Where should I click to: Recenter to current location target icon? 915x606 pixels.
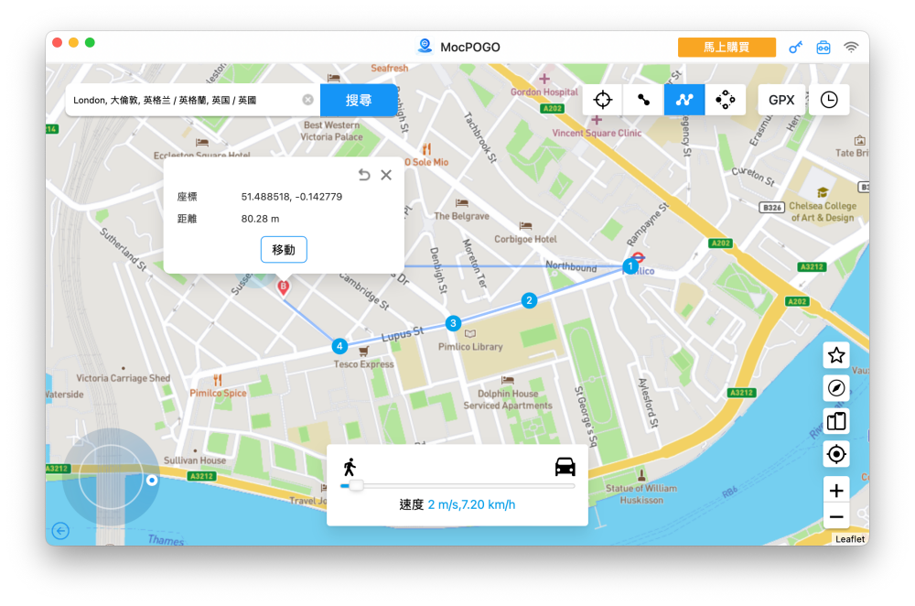(x=836, y=454)
